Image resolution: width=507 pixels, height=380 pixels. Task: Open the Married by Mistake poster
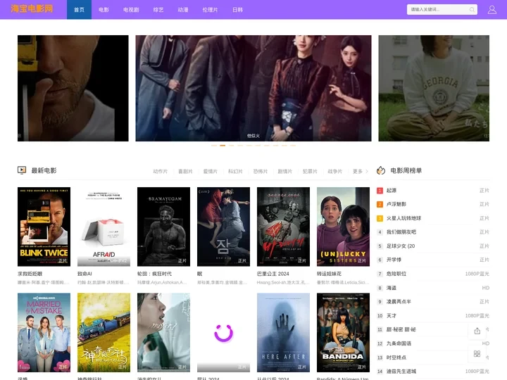(x=44, y=332)
